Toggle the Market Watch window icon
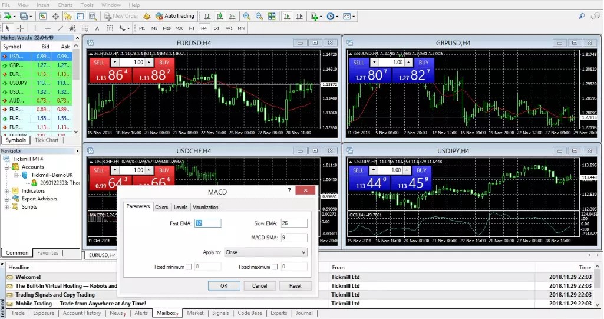 point(43,16)
